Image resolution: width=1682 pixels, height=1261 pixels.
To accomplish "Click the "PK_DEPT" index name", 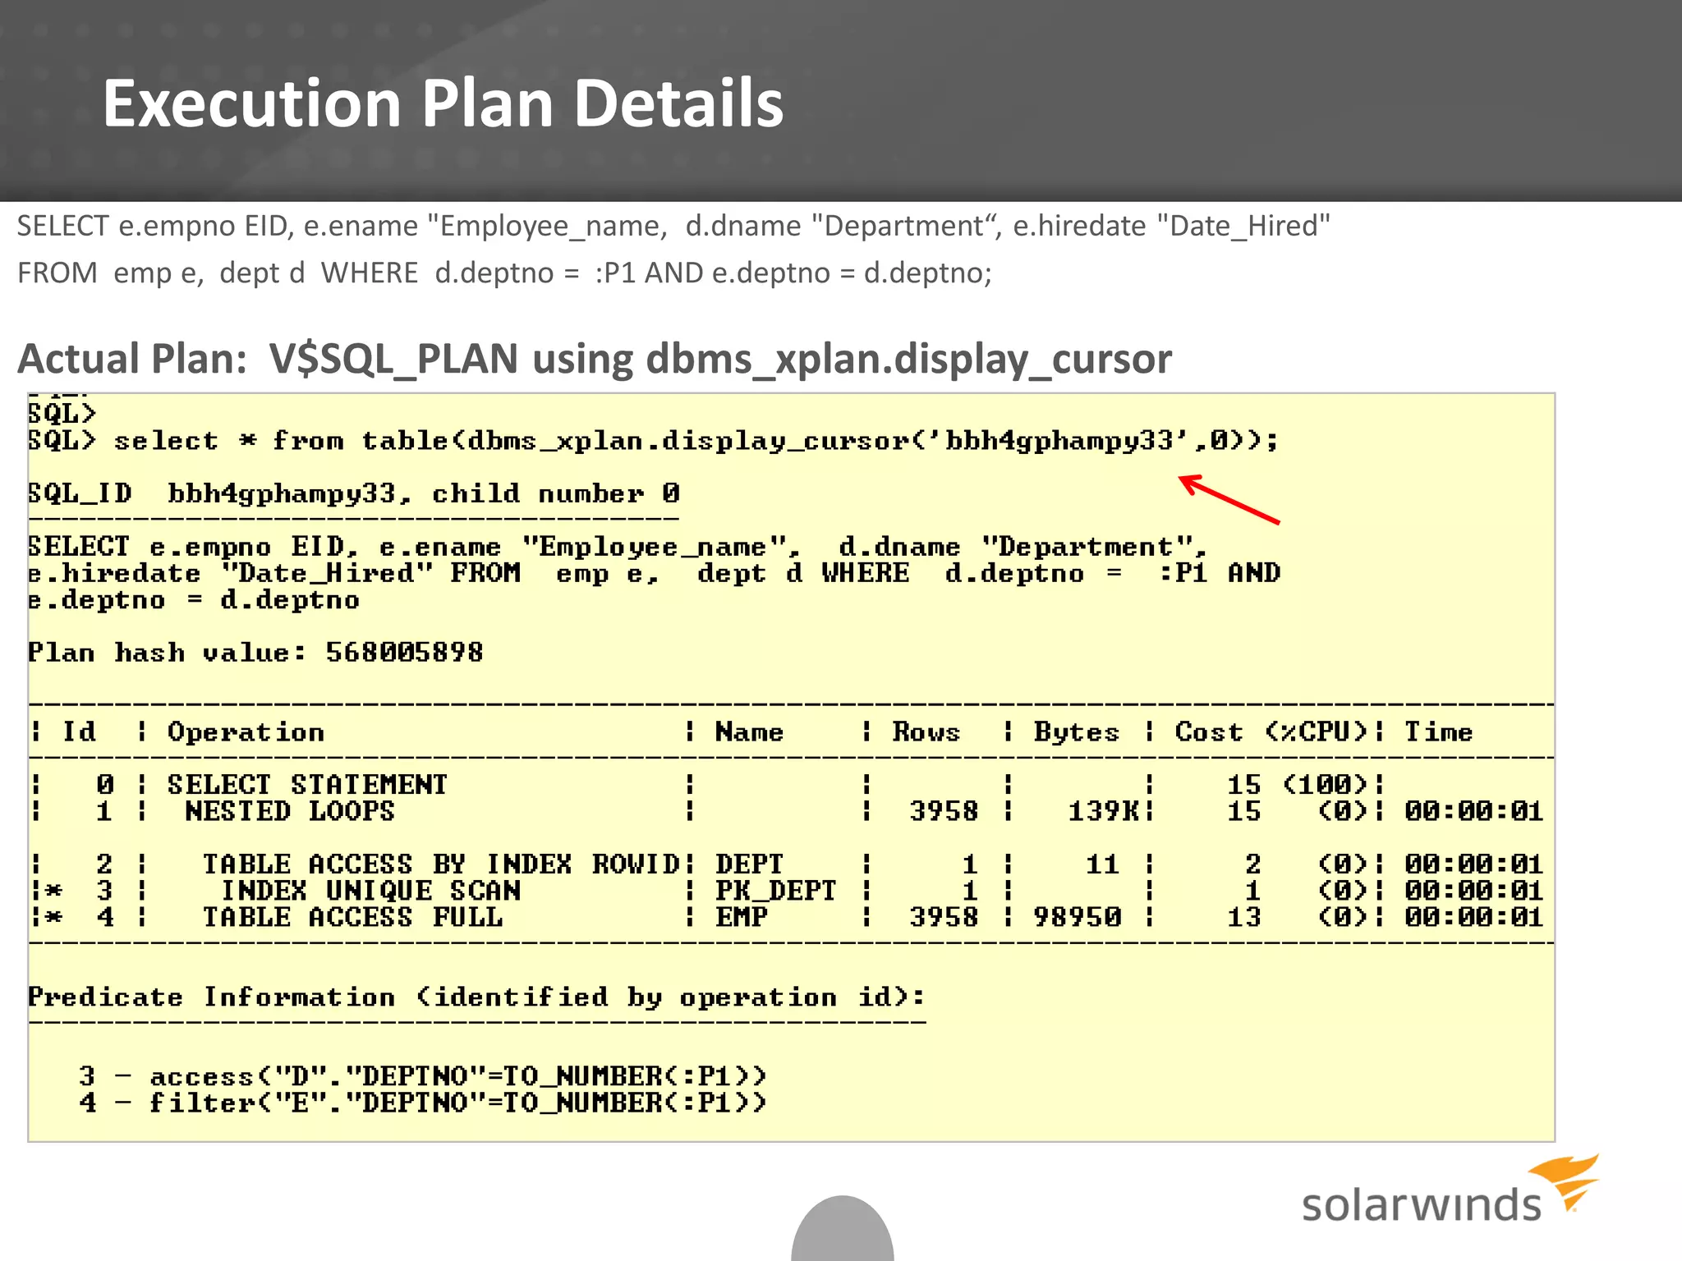I will point(775,890).
